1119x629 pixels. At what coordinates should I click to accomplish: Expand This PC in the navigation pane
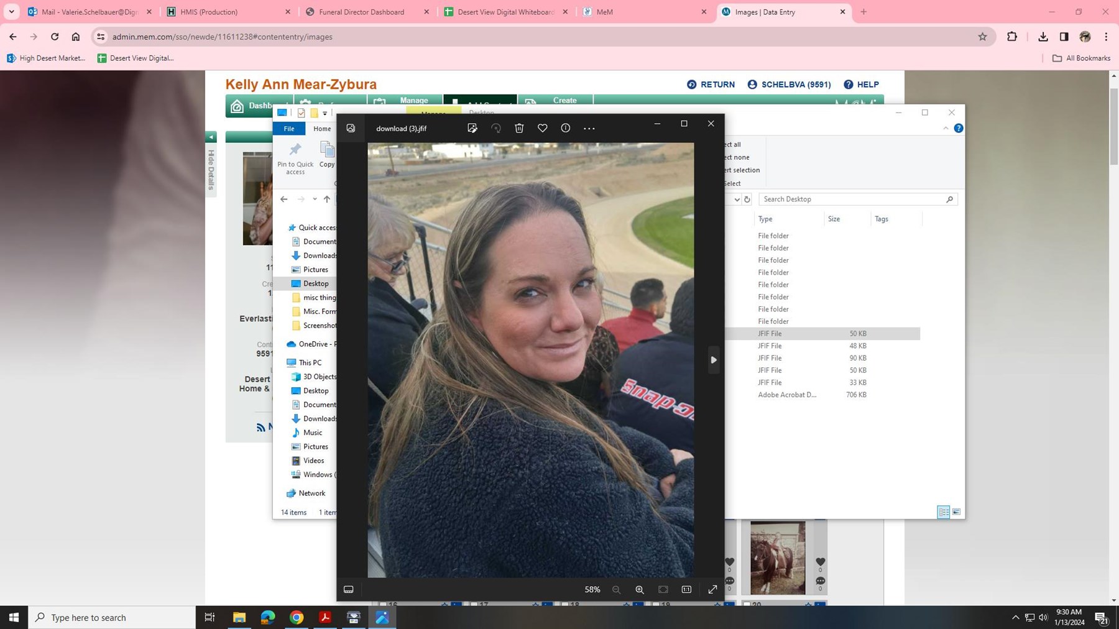pyautogui.click(x=285, y=362)
